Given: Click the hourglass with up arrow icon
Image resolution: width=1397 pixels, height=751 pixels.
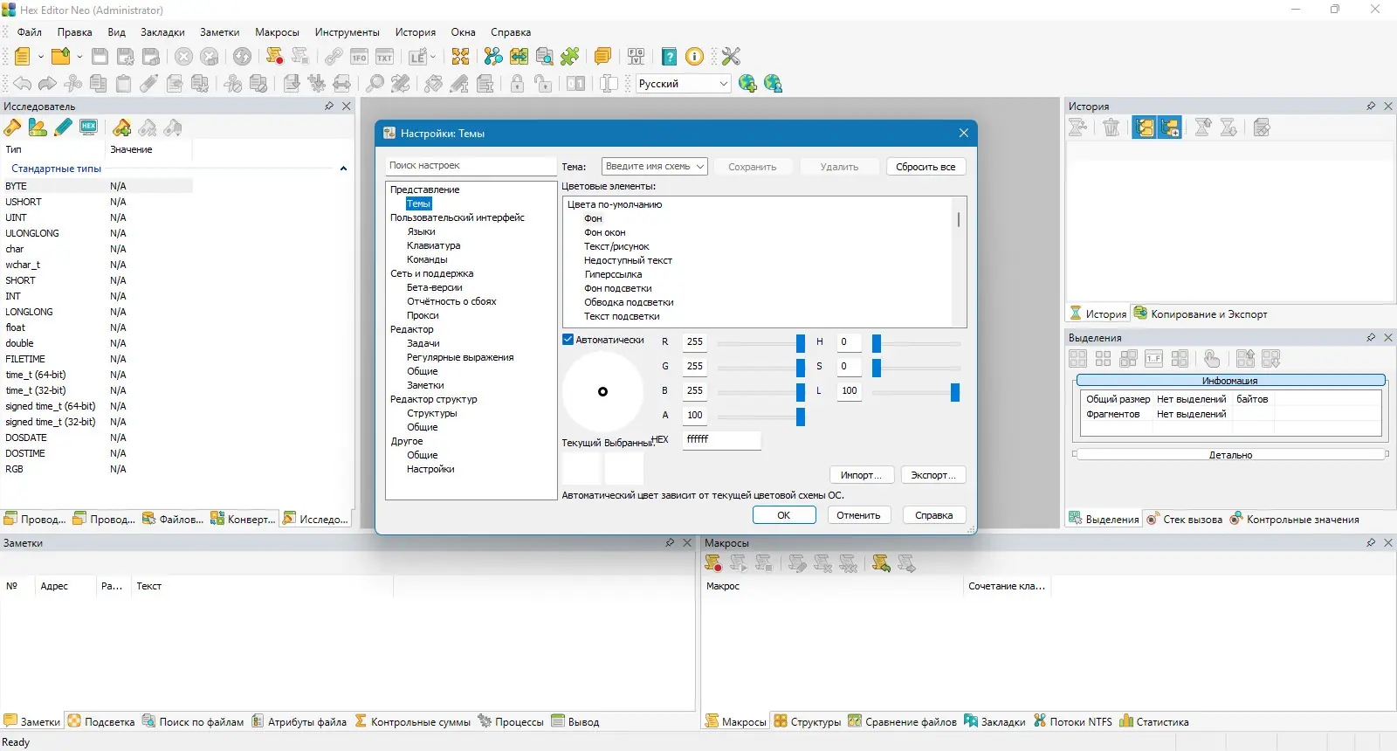Looking at the screenshot, I should click(1203, 127).
